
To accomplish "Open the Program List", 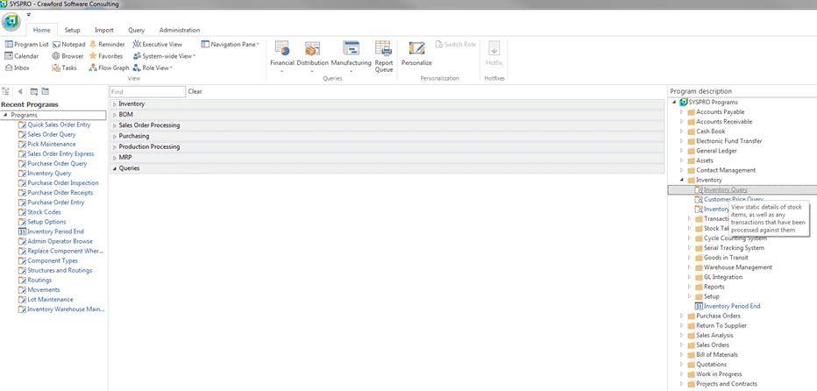I will 26,45.
